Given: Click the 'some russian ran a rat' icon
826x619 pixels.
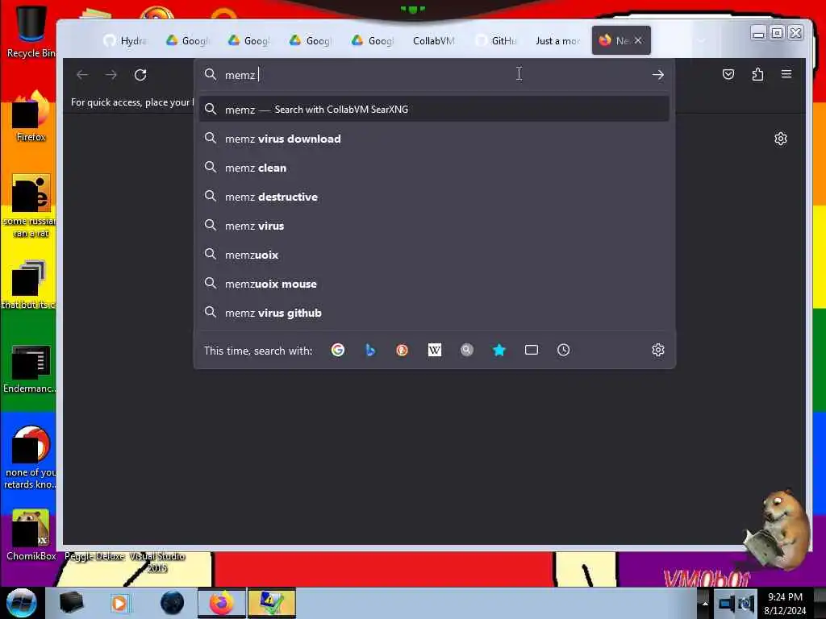Looking at the screenshot, I should [31, 206].
